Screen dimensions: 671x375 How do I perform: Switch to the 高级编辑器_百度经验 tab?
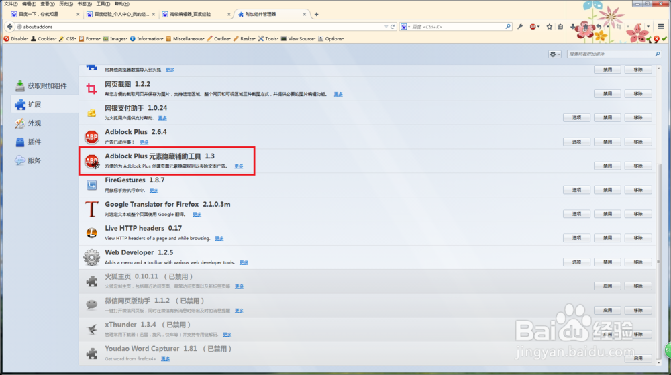click(x=196, y=14)
